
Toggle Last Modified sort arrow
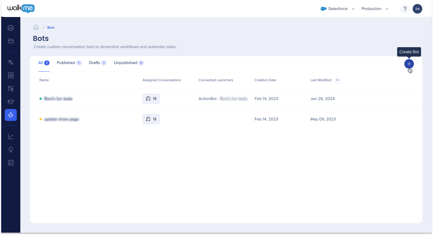[x=337, y=80]
